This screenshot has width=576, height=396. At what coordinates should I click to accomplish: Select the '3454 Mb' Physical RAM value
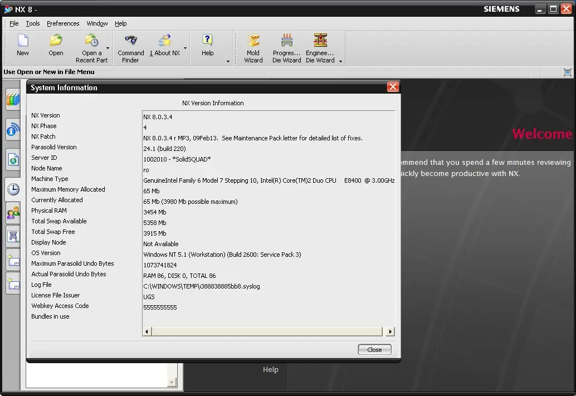point(155,212)
